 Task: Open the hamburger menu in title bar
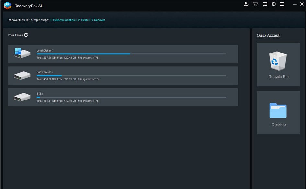point(282,4)
